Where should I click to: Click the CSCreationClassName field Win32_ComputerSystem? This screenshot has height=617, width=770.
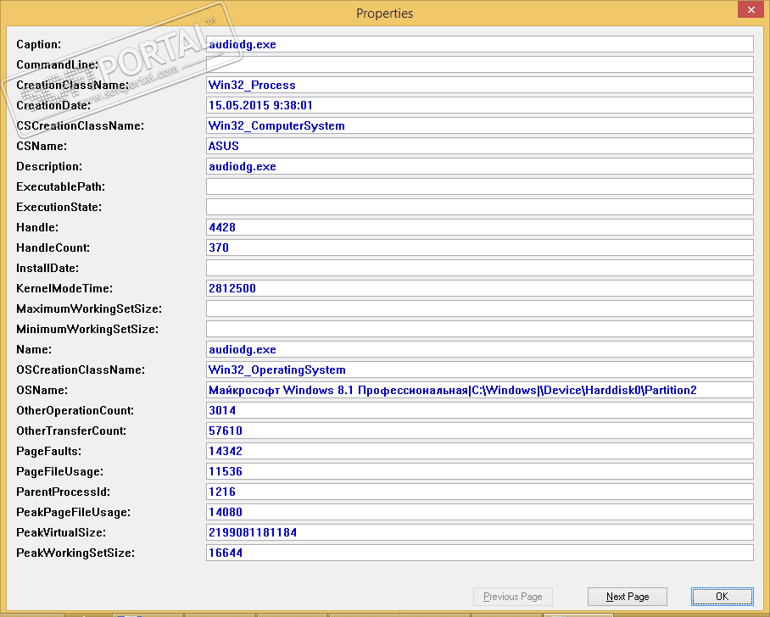click(x=480, y=125)
